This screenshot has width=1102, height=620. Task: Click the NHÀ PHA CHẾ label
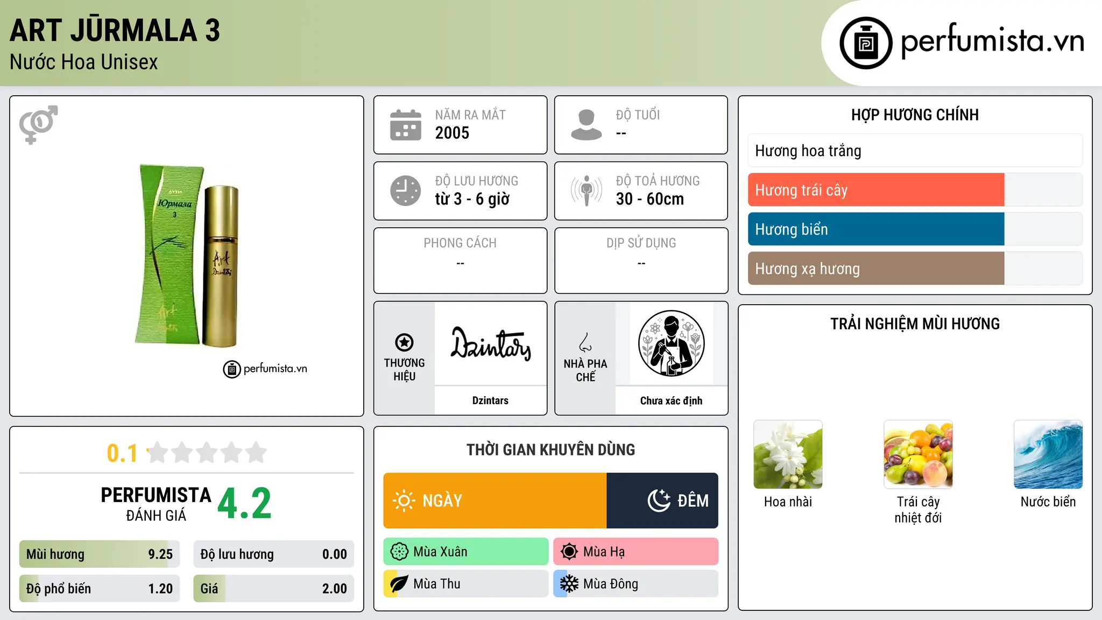[x=585, y=370]
